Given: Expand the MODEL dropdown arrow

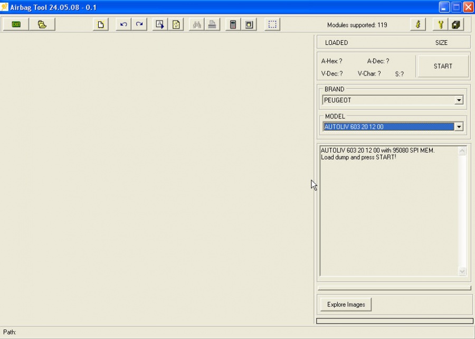Looking at the screenshot, I should [459, 127].
